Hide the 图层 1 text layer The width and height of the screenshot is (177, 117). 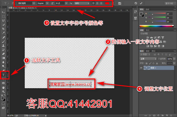pos(141,68)
